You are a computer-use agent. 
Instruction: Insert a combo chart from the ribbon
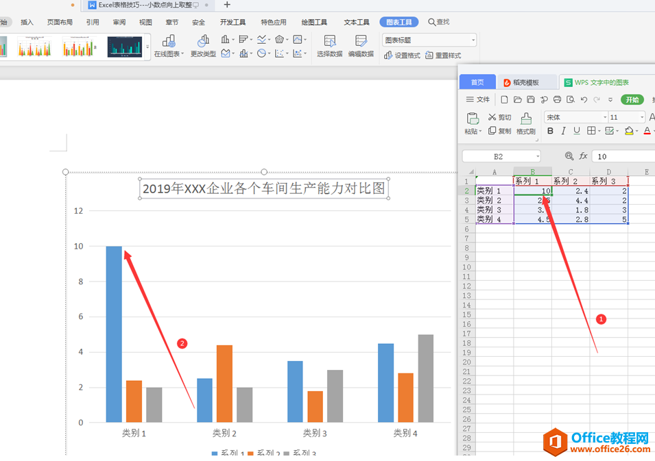[x=244, y=53]
